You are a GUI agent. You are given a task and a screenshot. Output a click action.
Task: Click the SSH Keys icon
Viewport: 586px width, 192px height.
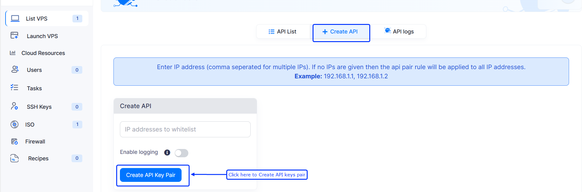(x=14, y=106)
